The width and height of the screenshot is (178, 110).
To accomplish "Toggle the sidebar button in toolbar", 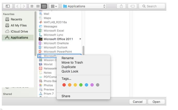I will [8, 6].
